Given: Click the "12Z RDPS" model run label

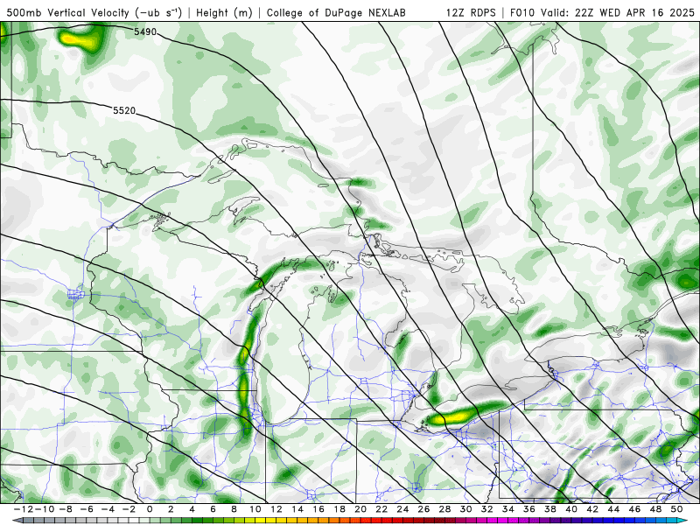Looking at the screenshot, I should pyautogui.click(x=471, y=12).
